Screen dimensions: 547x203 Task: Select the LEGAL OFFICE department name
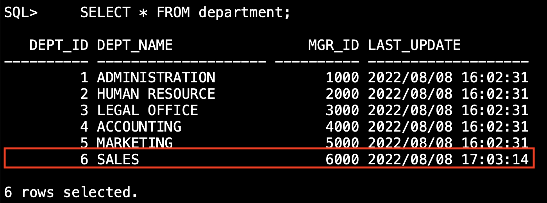pyautogui.click(x=147, y=110)
